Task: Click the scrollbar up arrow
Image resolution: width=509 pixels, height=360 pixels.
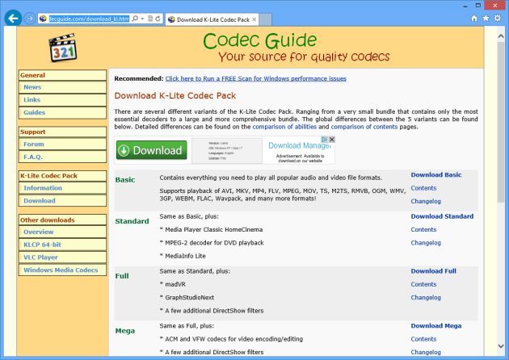Action: pyautogui.click(x=501, y=36)
